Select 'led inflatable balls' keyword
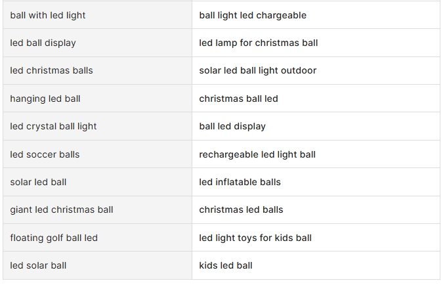Viewport: 447px width, 285px height. coord(240,182)
